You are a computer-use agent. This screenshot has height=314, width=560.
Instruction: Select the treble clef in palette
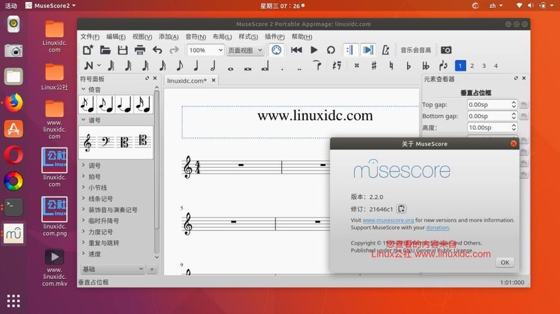tap(87, 143)
